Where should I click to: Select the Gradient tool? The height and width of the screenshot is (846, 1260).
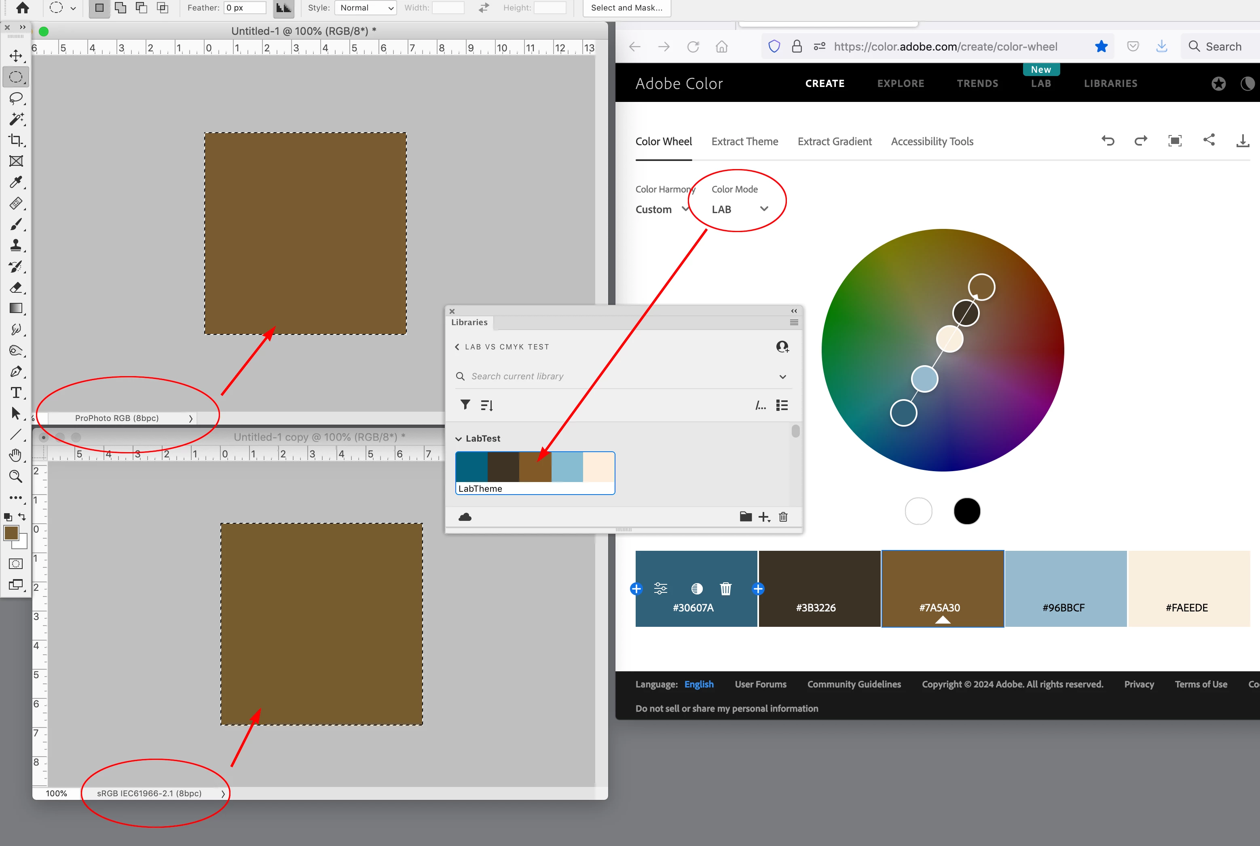16,309
